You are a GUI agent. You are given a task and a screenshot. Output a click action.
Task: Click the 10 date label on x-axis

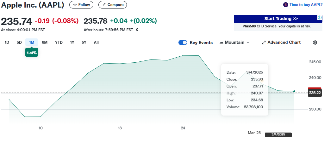pos(41,128)
